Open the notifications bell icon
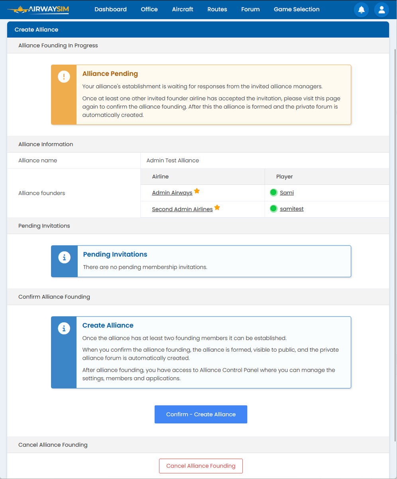Screen dimensions: 397x479 362,10
